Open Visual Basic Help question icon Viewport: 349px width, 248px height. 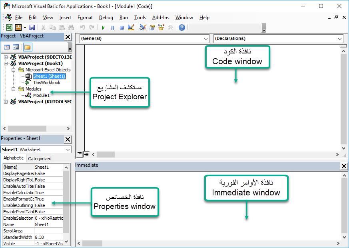tap(182, 28)
